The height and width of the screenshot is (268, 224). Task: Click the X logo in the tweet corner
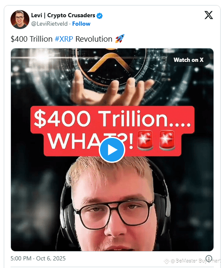(208, 15)
